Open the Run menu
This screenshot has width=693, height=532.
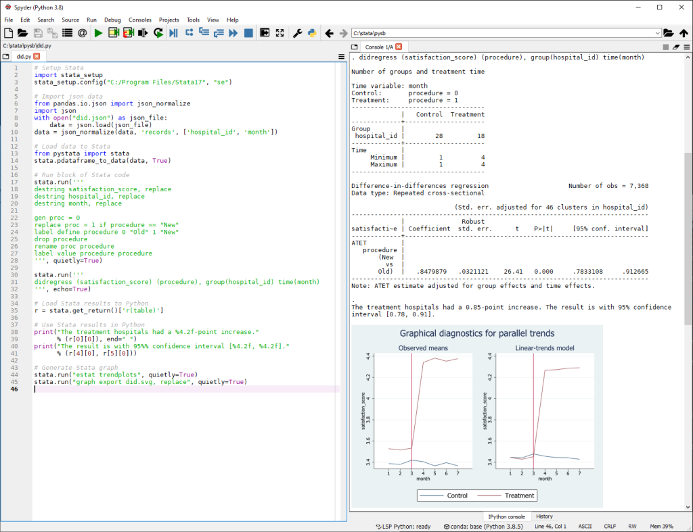point(91,20)
